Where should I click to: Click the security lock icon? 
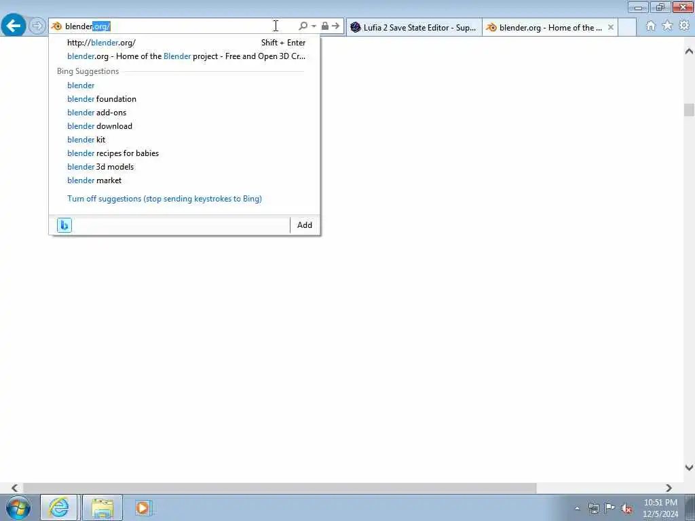pyautogui.click(x=325, y=26)
